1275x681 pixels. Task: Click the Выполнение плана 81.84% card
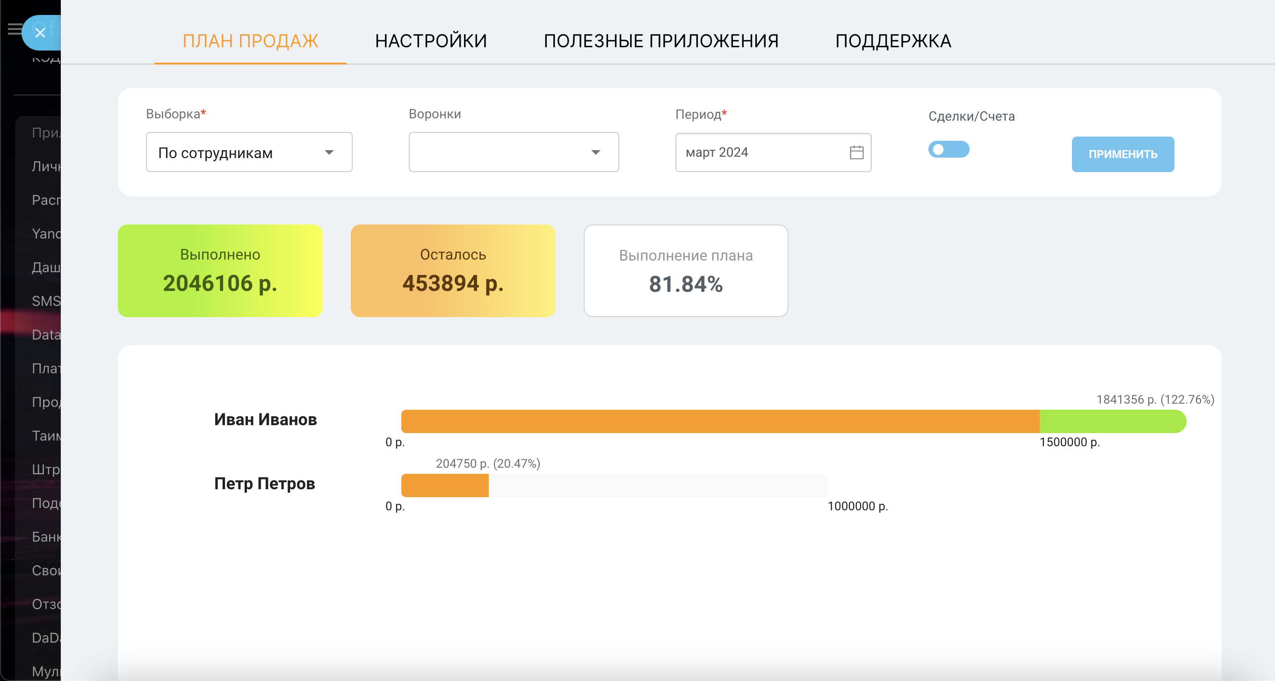[686, 271]
